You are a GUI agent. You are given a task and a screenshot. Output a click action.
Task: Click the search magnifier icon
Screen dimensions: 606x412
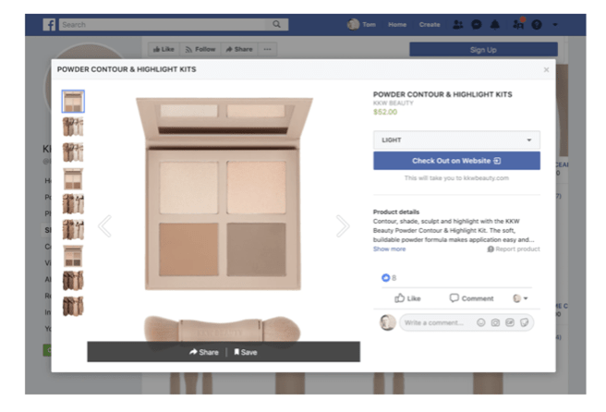276,24
